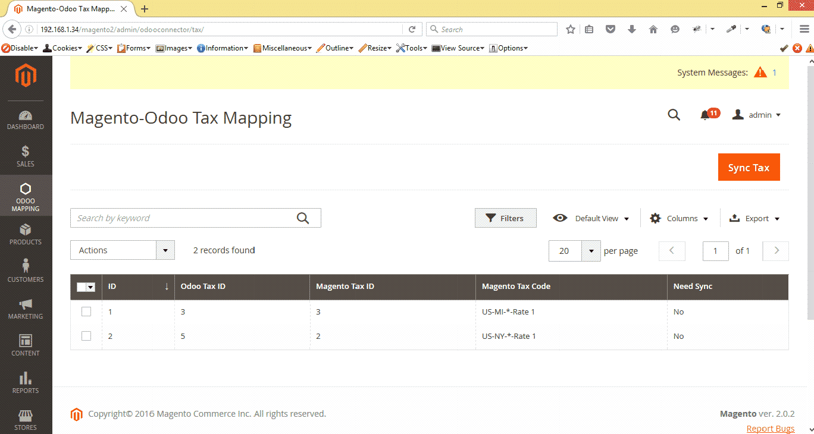
Task: Go to the next page arrow
Action: click(776, 251)
